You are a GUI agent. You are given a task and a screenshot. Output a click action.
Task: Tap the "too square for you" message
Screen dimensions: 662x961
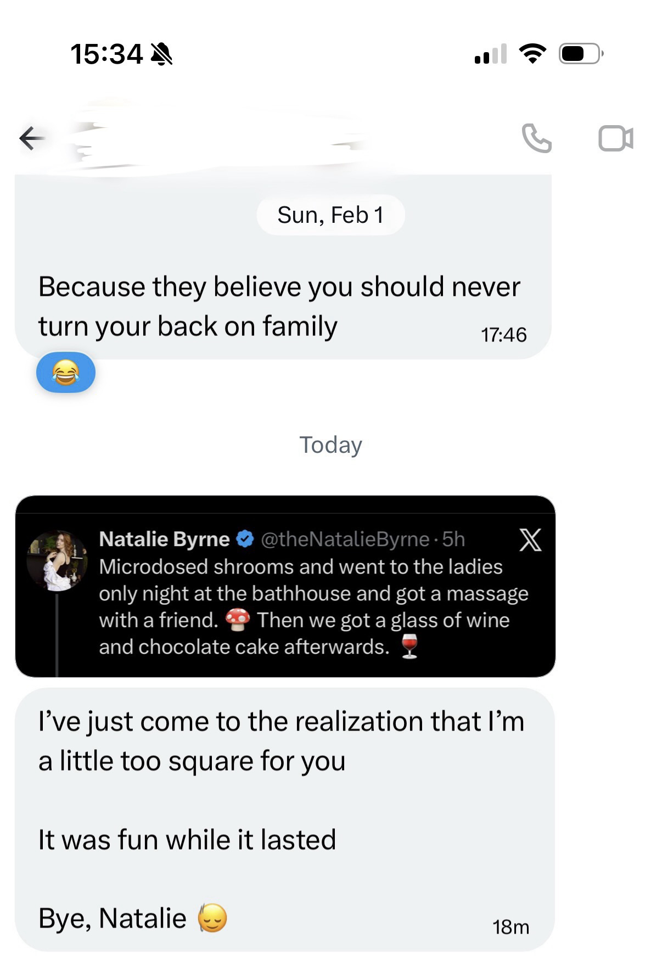point(281,741)
